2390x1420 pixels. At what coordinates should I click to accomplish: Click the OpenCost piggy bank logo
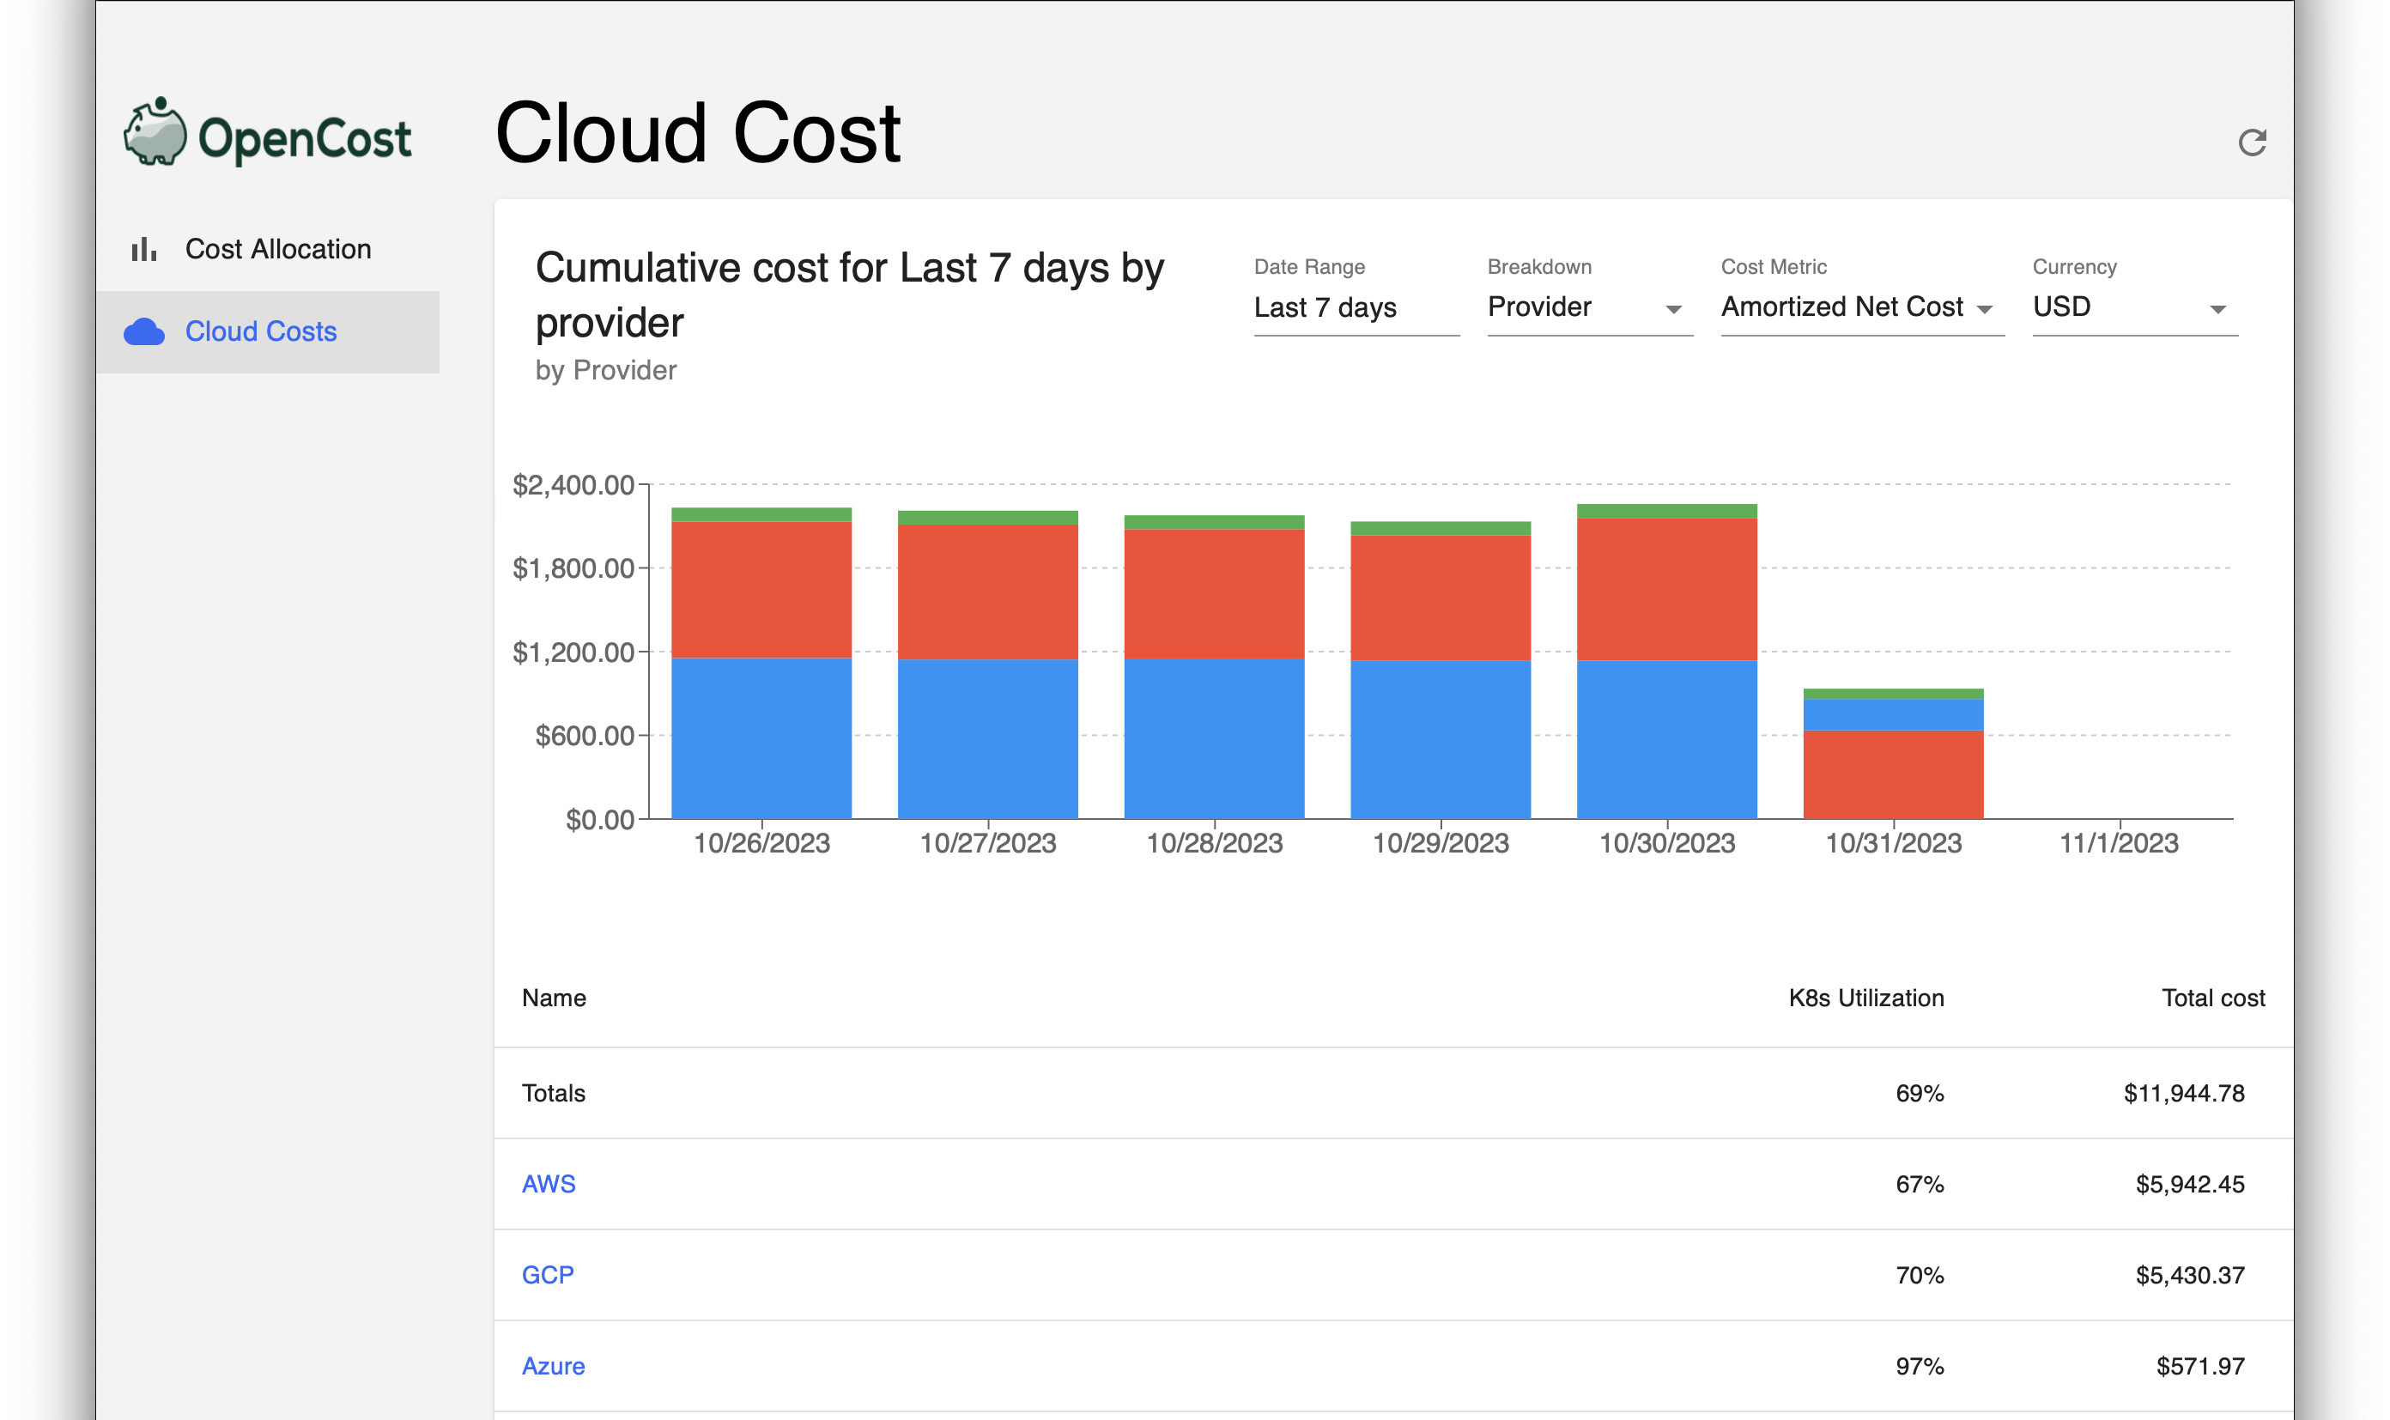156,133
